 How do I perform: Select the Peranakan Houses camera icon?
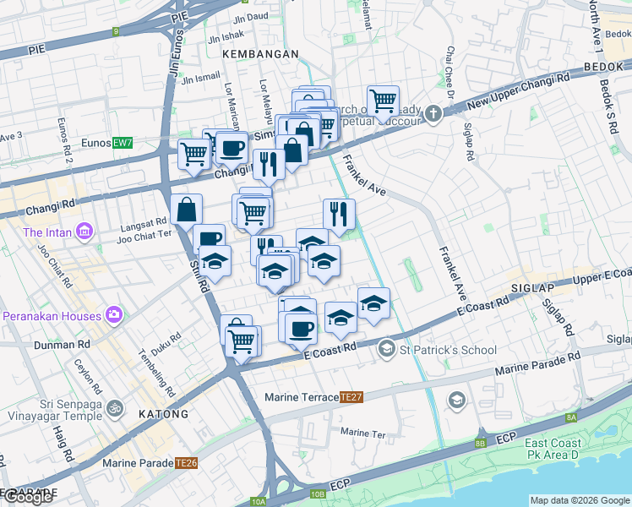point(114,314)
